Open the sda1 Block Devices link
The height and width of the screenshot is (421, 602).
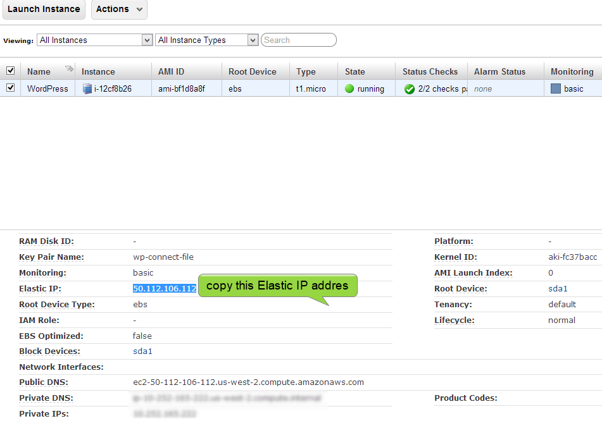[142, 351]
